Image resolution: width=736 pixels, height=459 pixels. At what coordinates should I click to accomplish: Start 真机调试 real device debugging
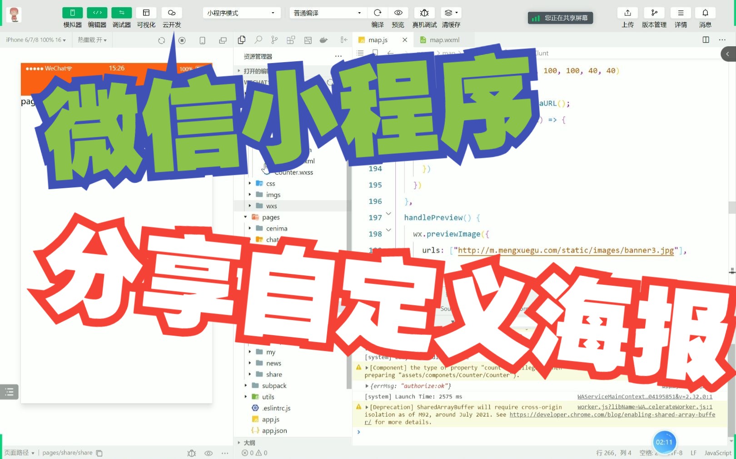tap(424, 13)
